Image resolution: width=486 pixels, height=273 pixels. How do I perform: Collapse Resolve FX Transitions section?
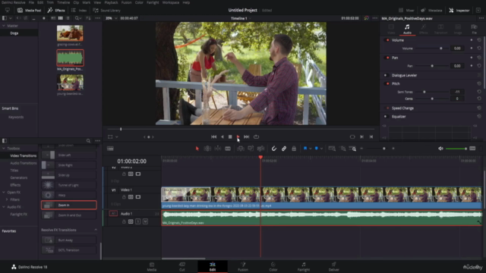[96, 230]
